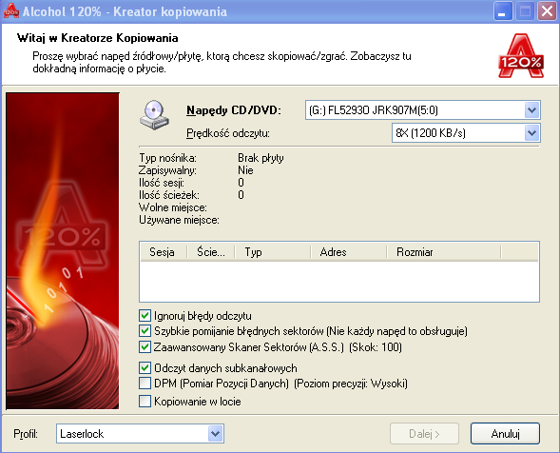Click the Witaj w Kreatorze Kopiowania heading
Image resolution: width=560 pixels, height=453 pixels.
click(x=98, y=38)
